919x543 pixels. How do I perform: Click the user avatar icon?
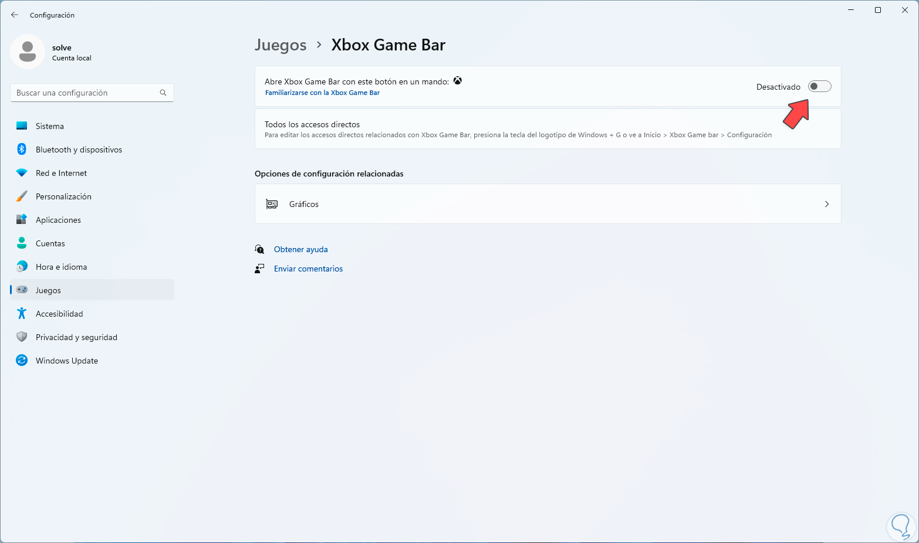(x=28, y=52)
